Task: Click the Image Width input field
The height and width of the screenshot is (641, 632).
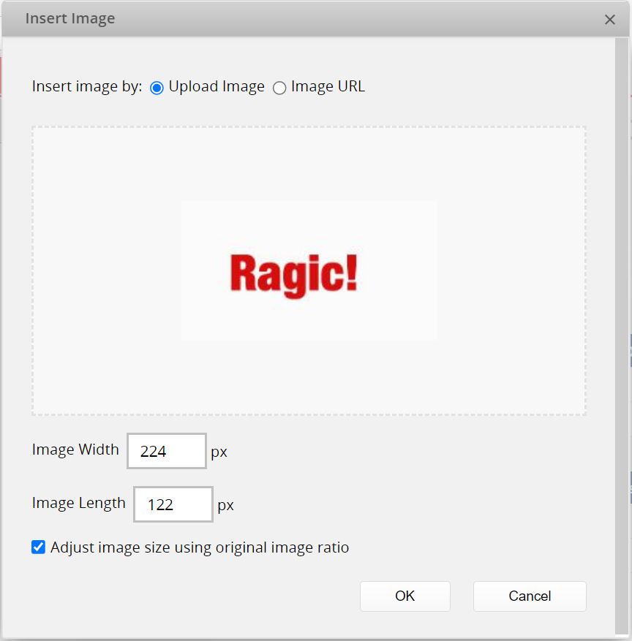Action: point(167,451)
